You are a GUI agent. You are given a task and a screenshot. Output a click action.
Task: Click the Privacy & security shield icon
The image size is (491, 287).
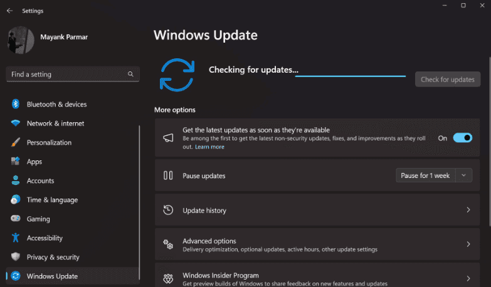coord(15,257)
